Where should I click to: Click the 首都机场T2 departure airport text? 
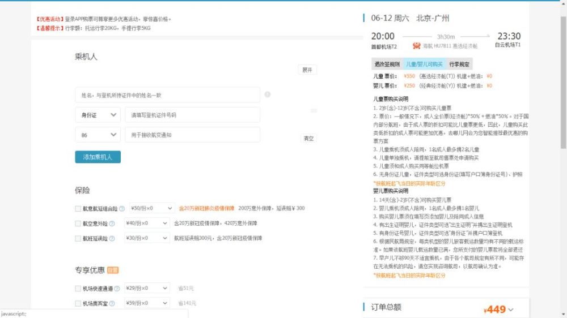[x=384, y=47]
